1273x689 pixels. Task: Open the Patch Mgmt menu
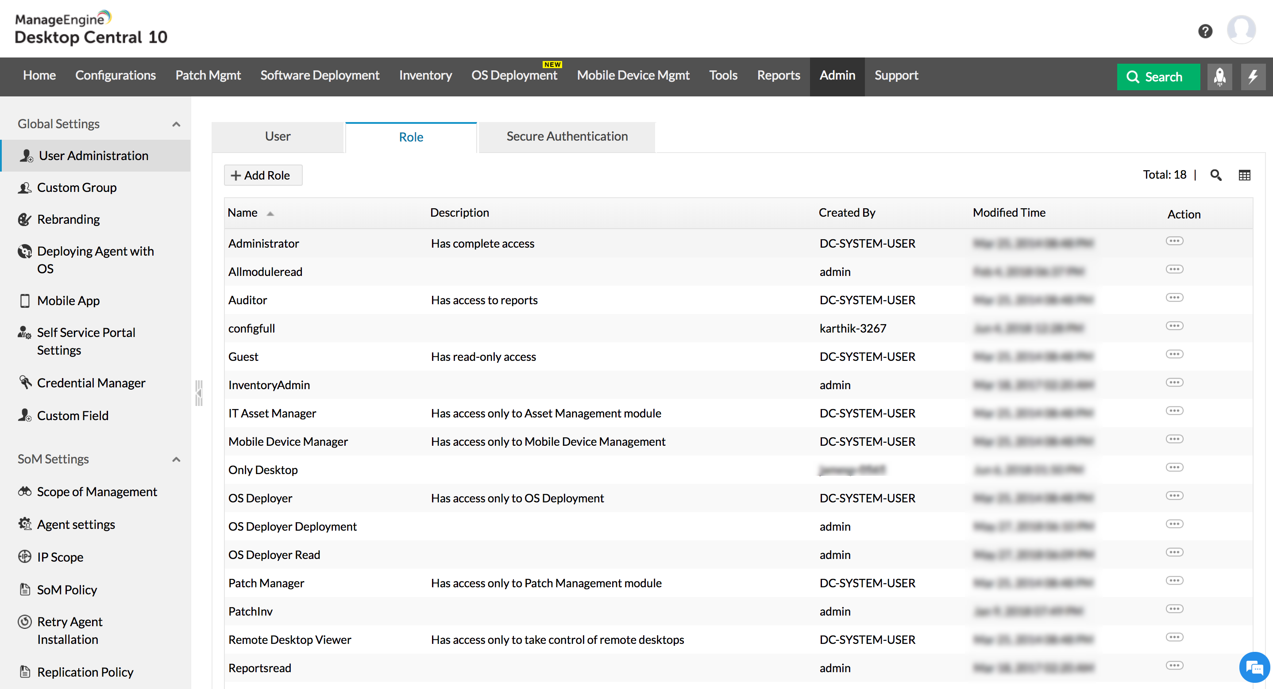[x=208, y=75]
